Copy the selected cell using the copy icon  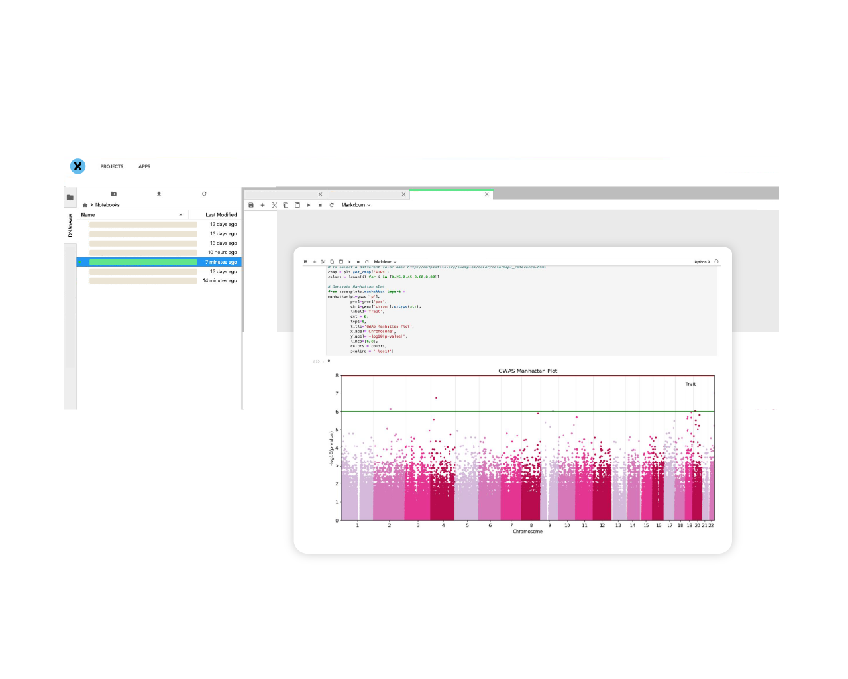332,261
